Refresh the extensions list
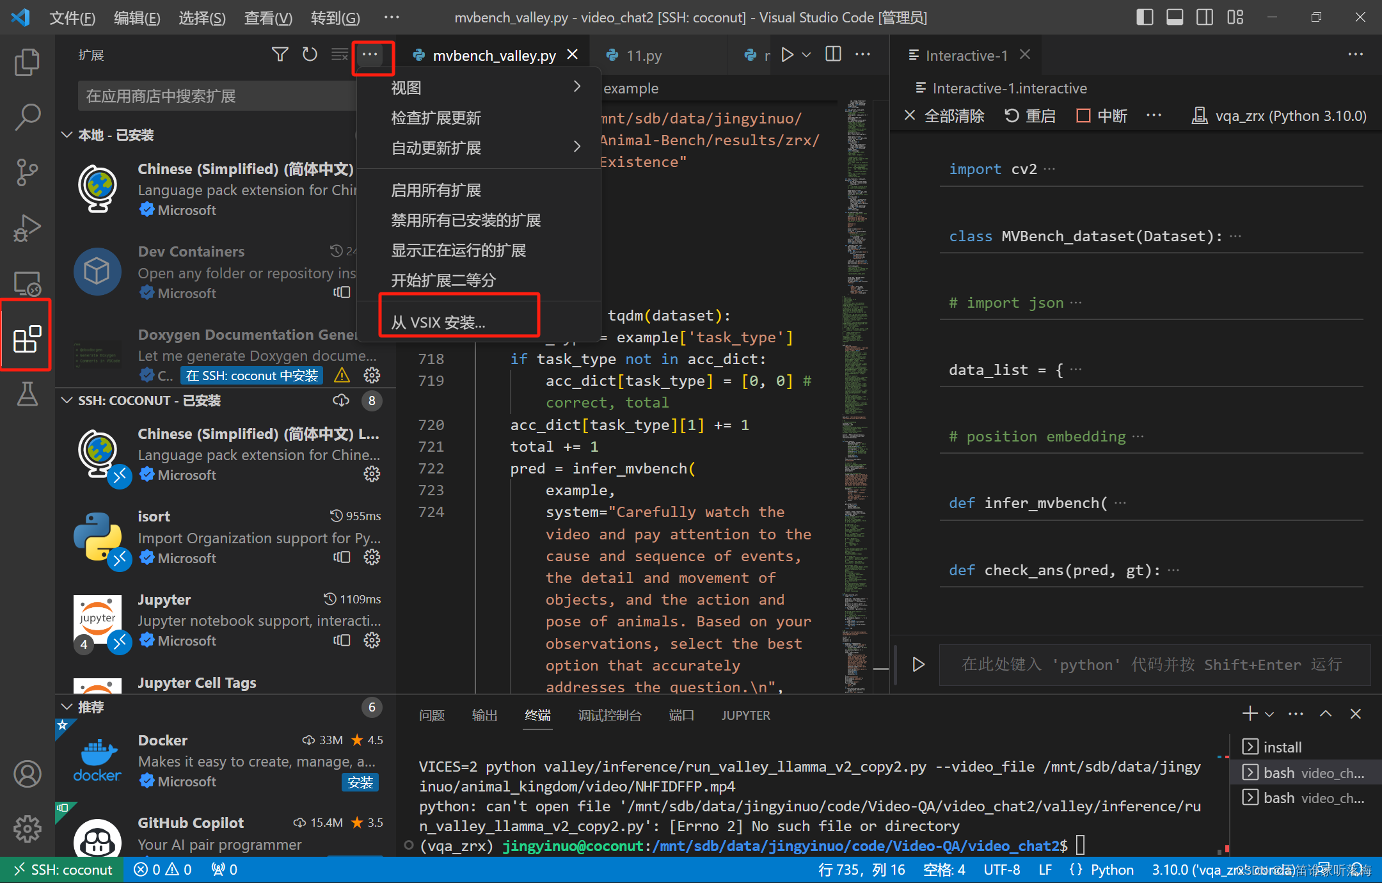The width and height of the screenshot is (1382, 883). [310, 54]
